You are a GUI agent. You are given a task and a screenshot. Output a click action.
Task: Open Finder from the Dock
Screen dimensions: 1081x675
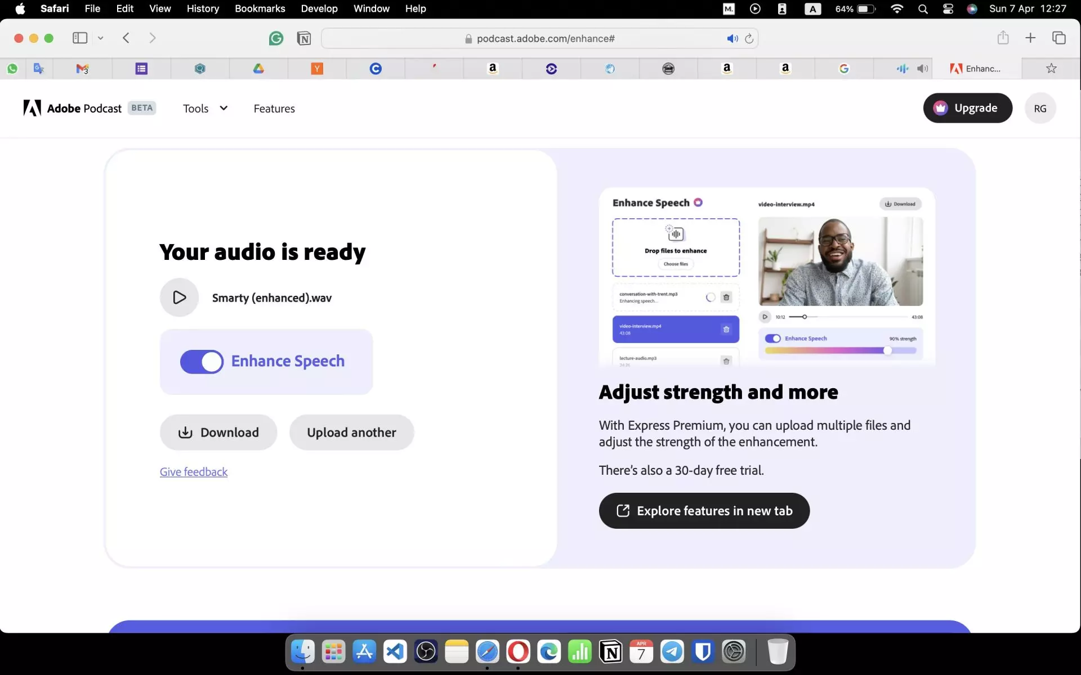(x=303, y=652)
